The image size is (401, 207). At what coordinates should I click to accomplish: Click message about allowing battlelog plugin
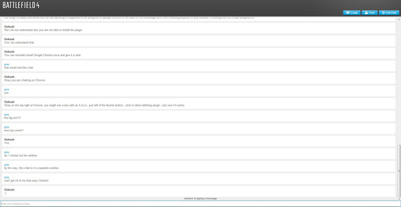199,104
